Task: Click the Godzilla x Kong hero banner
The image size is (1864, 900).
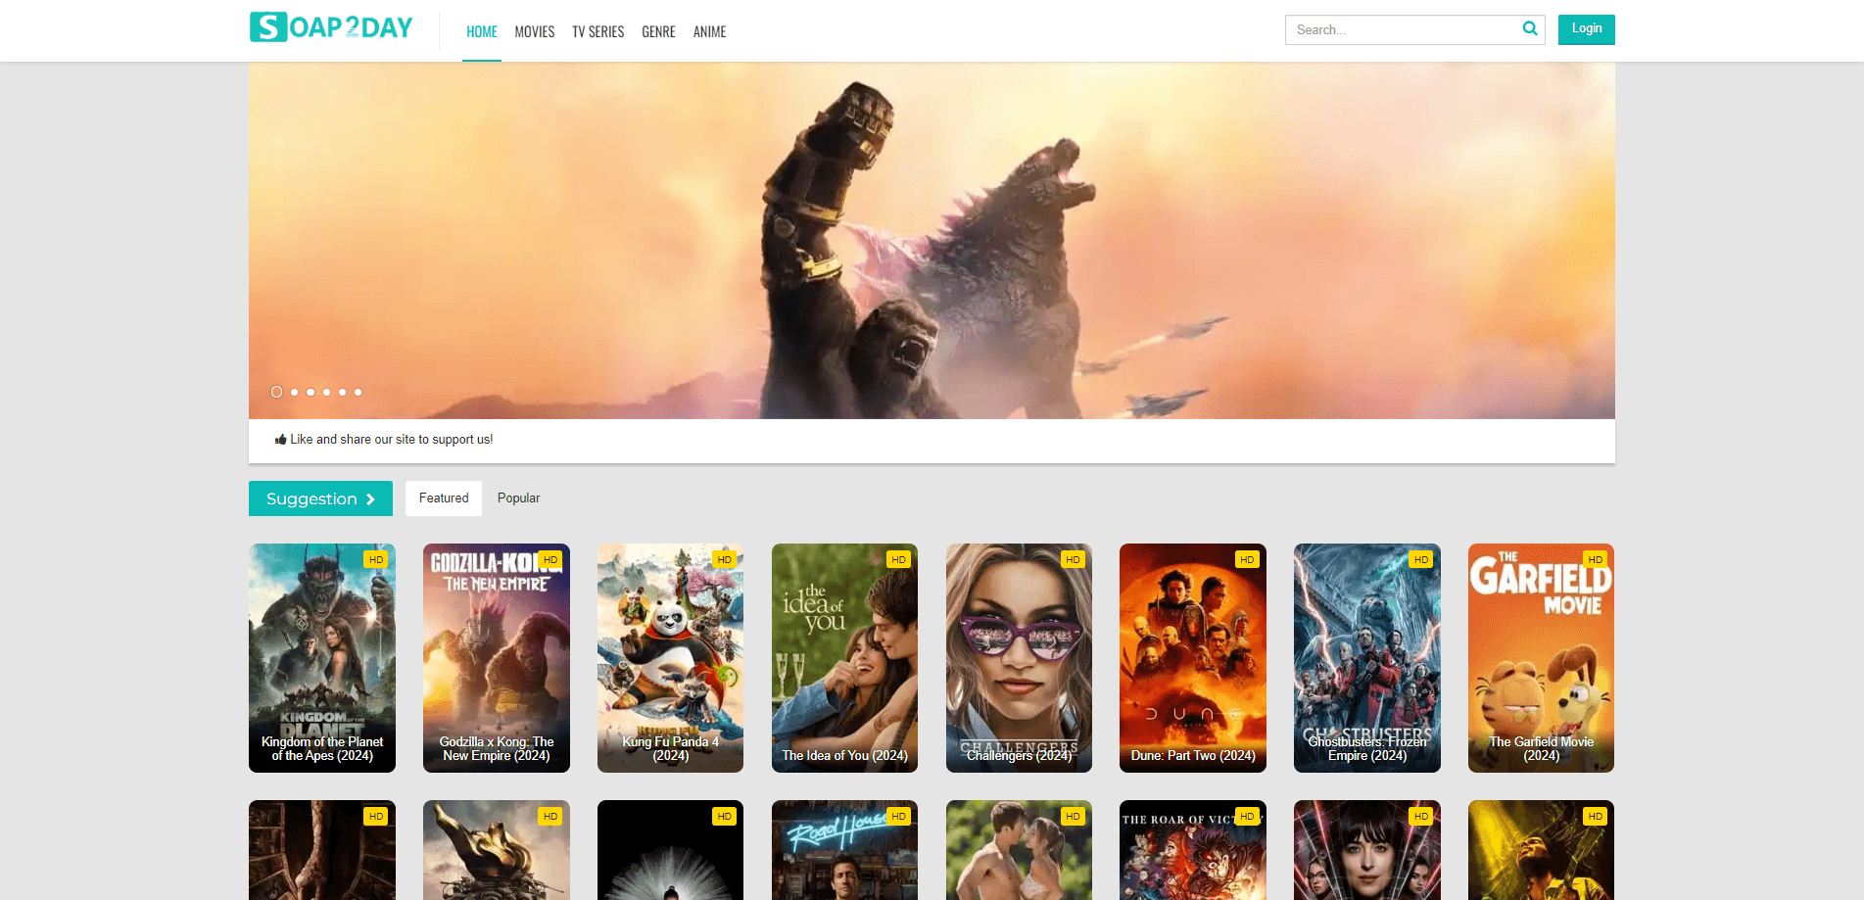Action: pyautogui.click(x=932, y=241)
